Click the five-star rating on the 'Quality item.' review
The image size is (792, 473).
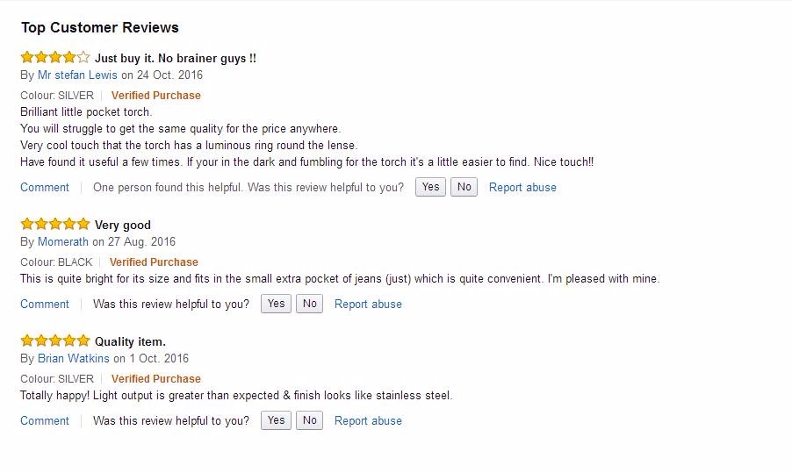[55, 341]
